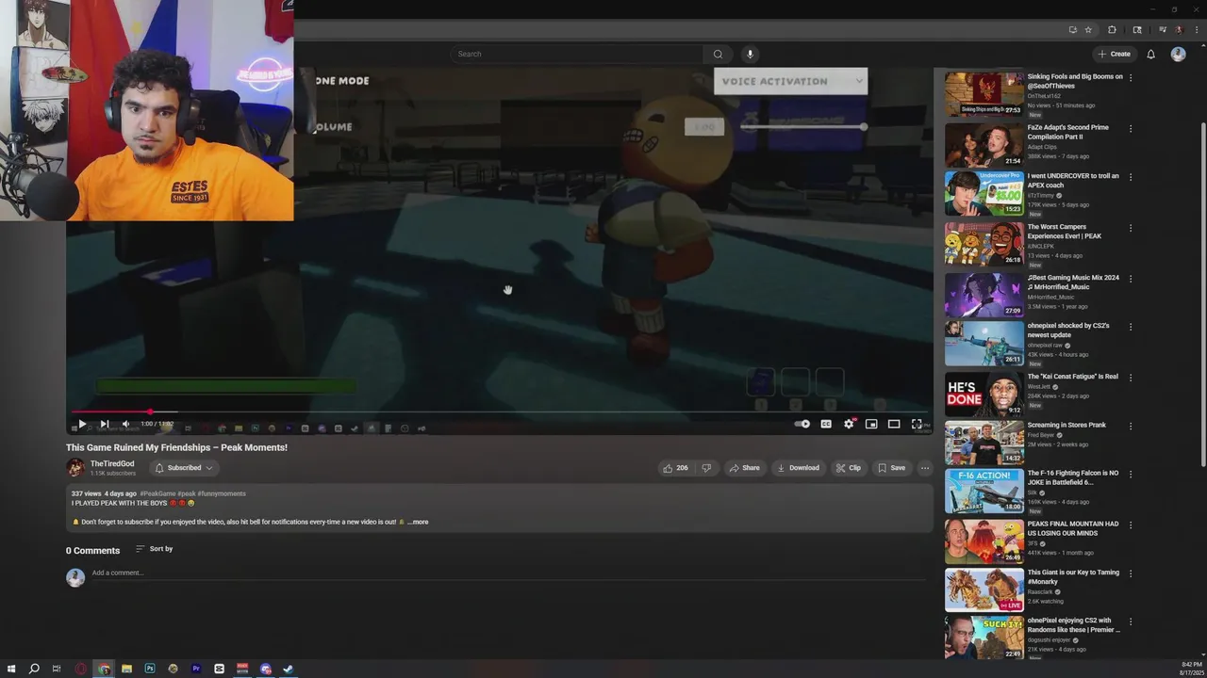Adjust the in-game volume slider
This screenshot has height=678, width=1207.
tap(802, 126)
